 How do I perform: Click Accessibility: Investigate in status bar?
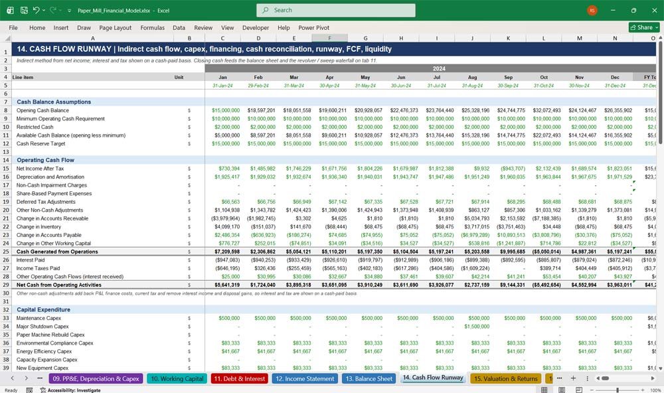(x=70, y=390)
